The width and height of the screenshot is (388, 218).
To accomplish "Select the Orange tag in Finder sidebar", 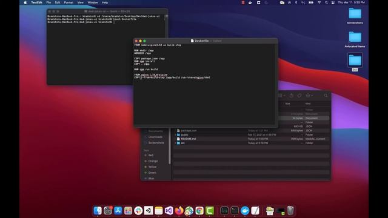I will point(153,161).
